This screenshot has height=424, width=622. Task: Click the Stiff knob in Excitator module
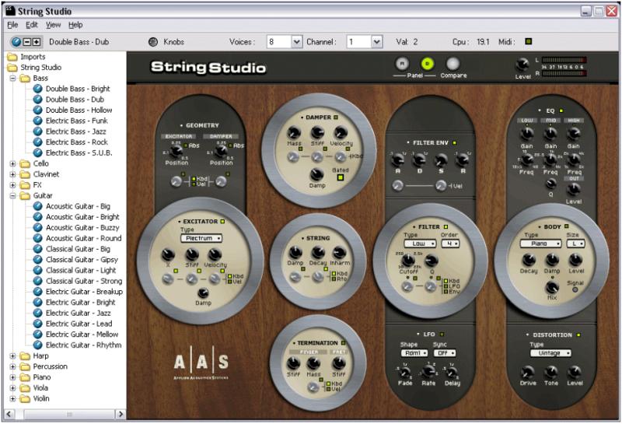tap(192, 254)
